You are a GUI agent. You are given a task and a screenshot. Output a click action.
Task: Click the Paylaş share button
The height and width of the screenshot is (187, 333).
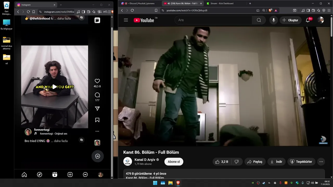(x=255, y=162)
